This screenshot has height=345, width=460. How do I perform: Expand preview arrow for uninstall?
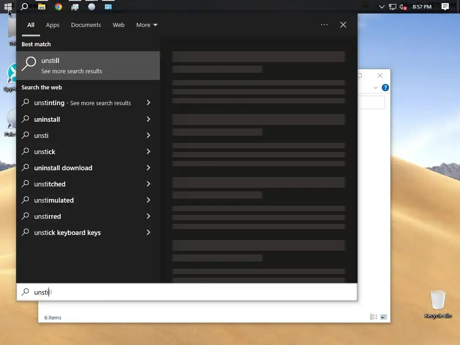click(x=148, y=119)
